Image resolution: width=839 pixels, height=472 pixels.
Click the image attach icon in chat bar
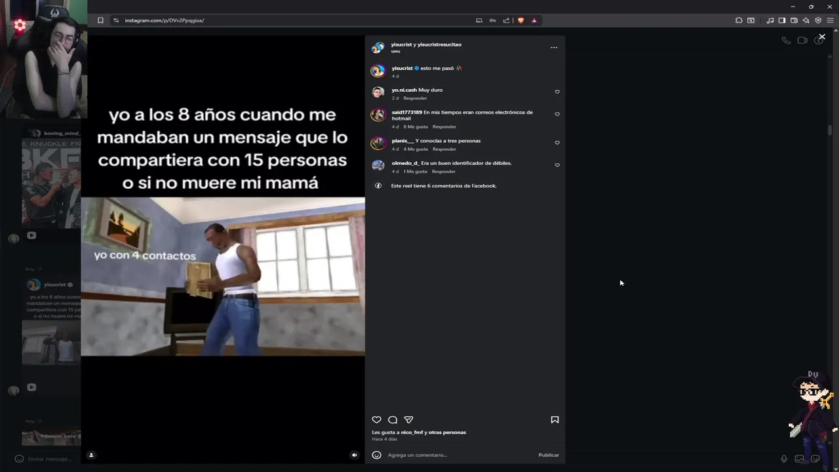(x=799, y=459)
